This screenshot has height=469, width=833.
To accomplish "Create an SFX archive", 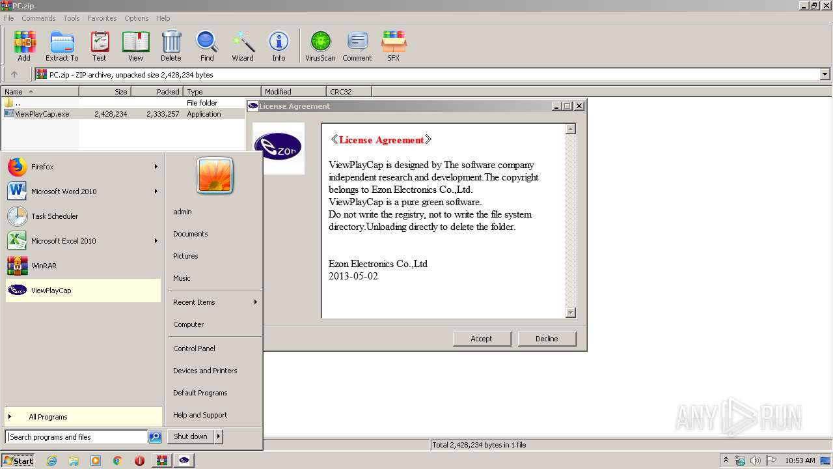I will 394,46.
